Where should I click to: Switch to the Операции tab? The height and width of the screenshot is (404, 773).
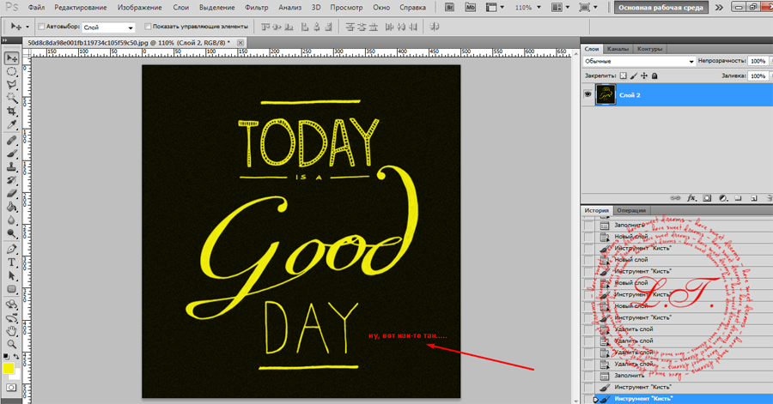631,210
